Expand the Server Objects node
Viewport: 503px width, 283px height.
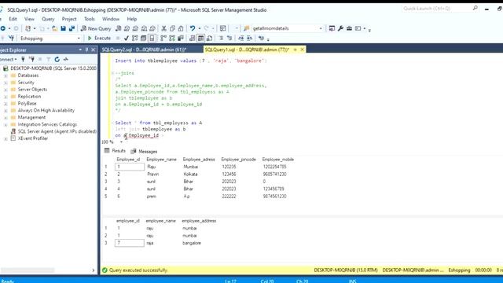tap(6, 90)
